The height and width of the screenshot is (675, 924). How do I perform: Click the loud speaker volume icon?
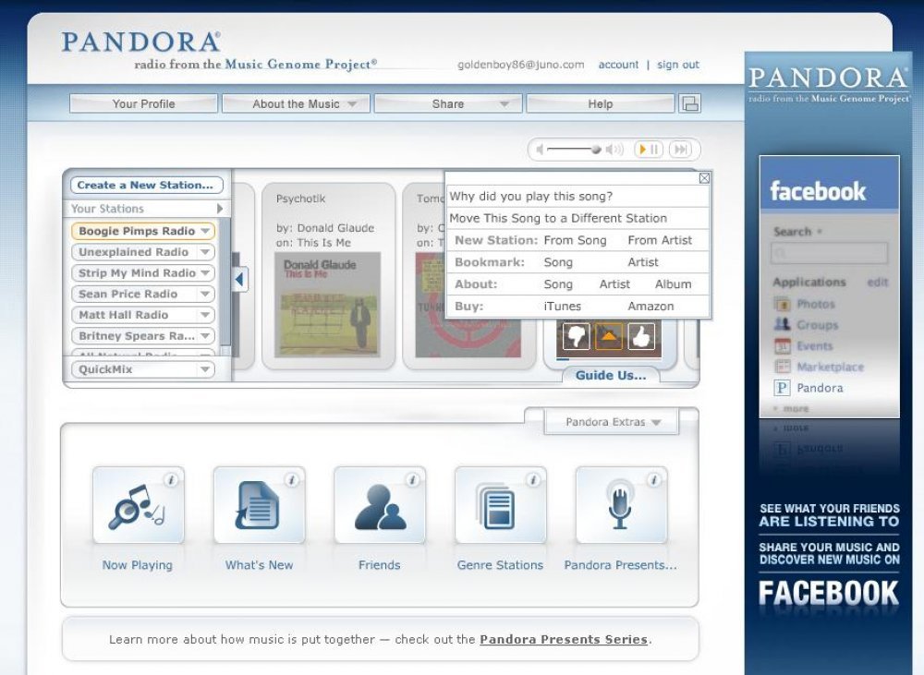point(614,150)
